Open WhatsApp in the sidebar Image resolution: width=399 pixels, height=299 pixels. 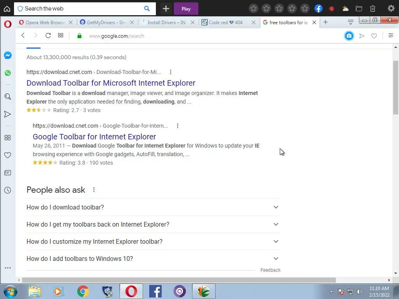[8, 73]
